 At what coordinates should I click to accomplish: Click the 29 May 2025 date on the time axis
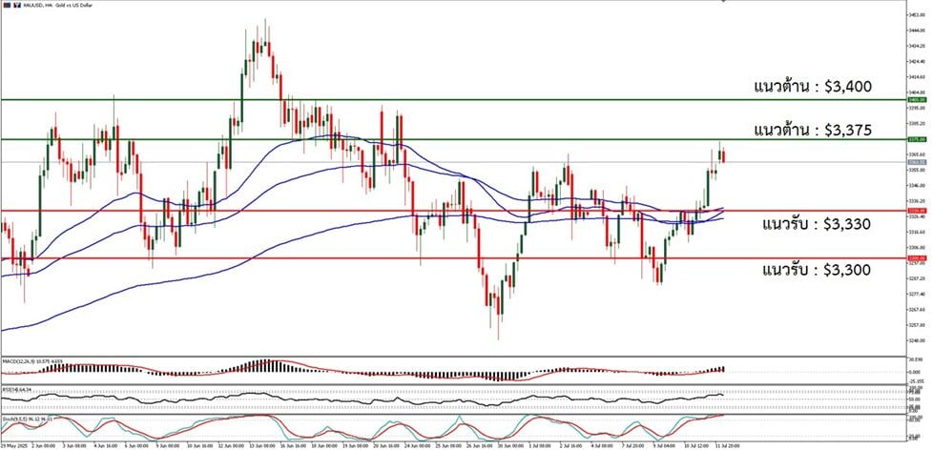13,445
